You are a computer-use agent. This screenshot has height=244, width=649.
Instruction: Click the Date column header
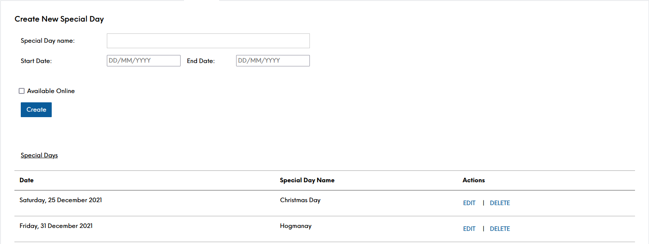pyautogui.click(x=26, y=180)
